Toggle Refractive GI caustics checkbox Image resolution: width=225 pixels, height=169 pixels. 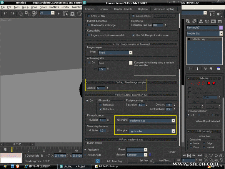tap(101, 109)
